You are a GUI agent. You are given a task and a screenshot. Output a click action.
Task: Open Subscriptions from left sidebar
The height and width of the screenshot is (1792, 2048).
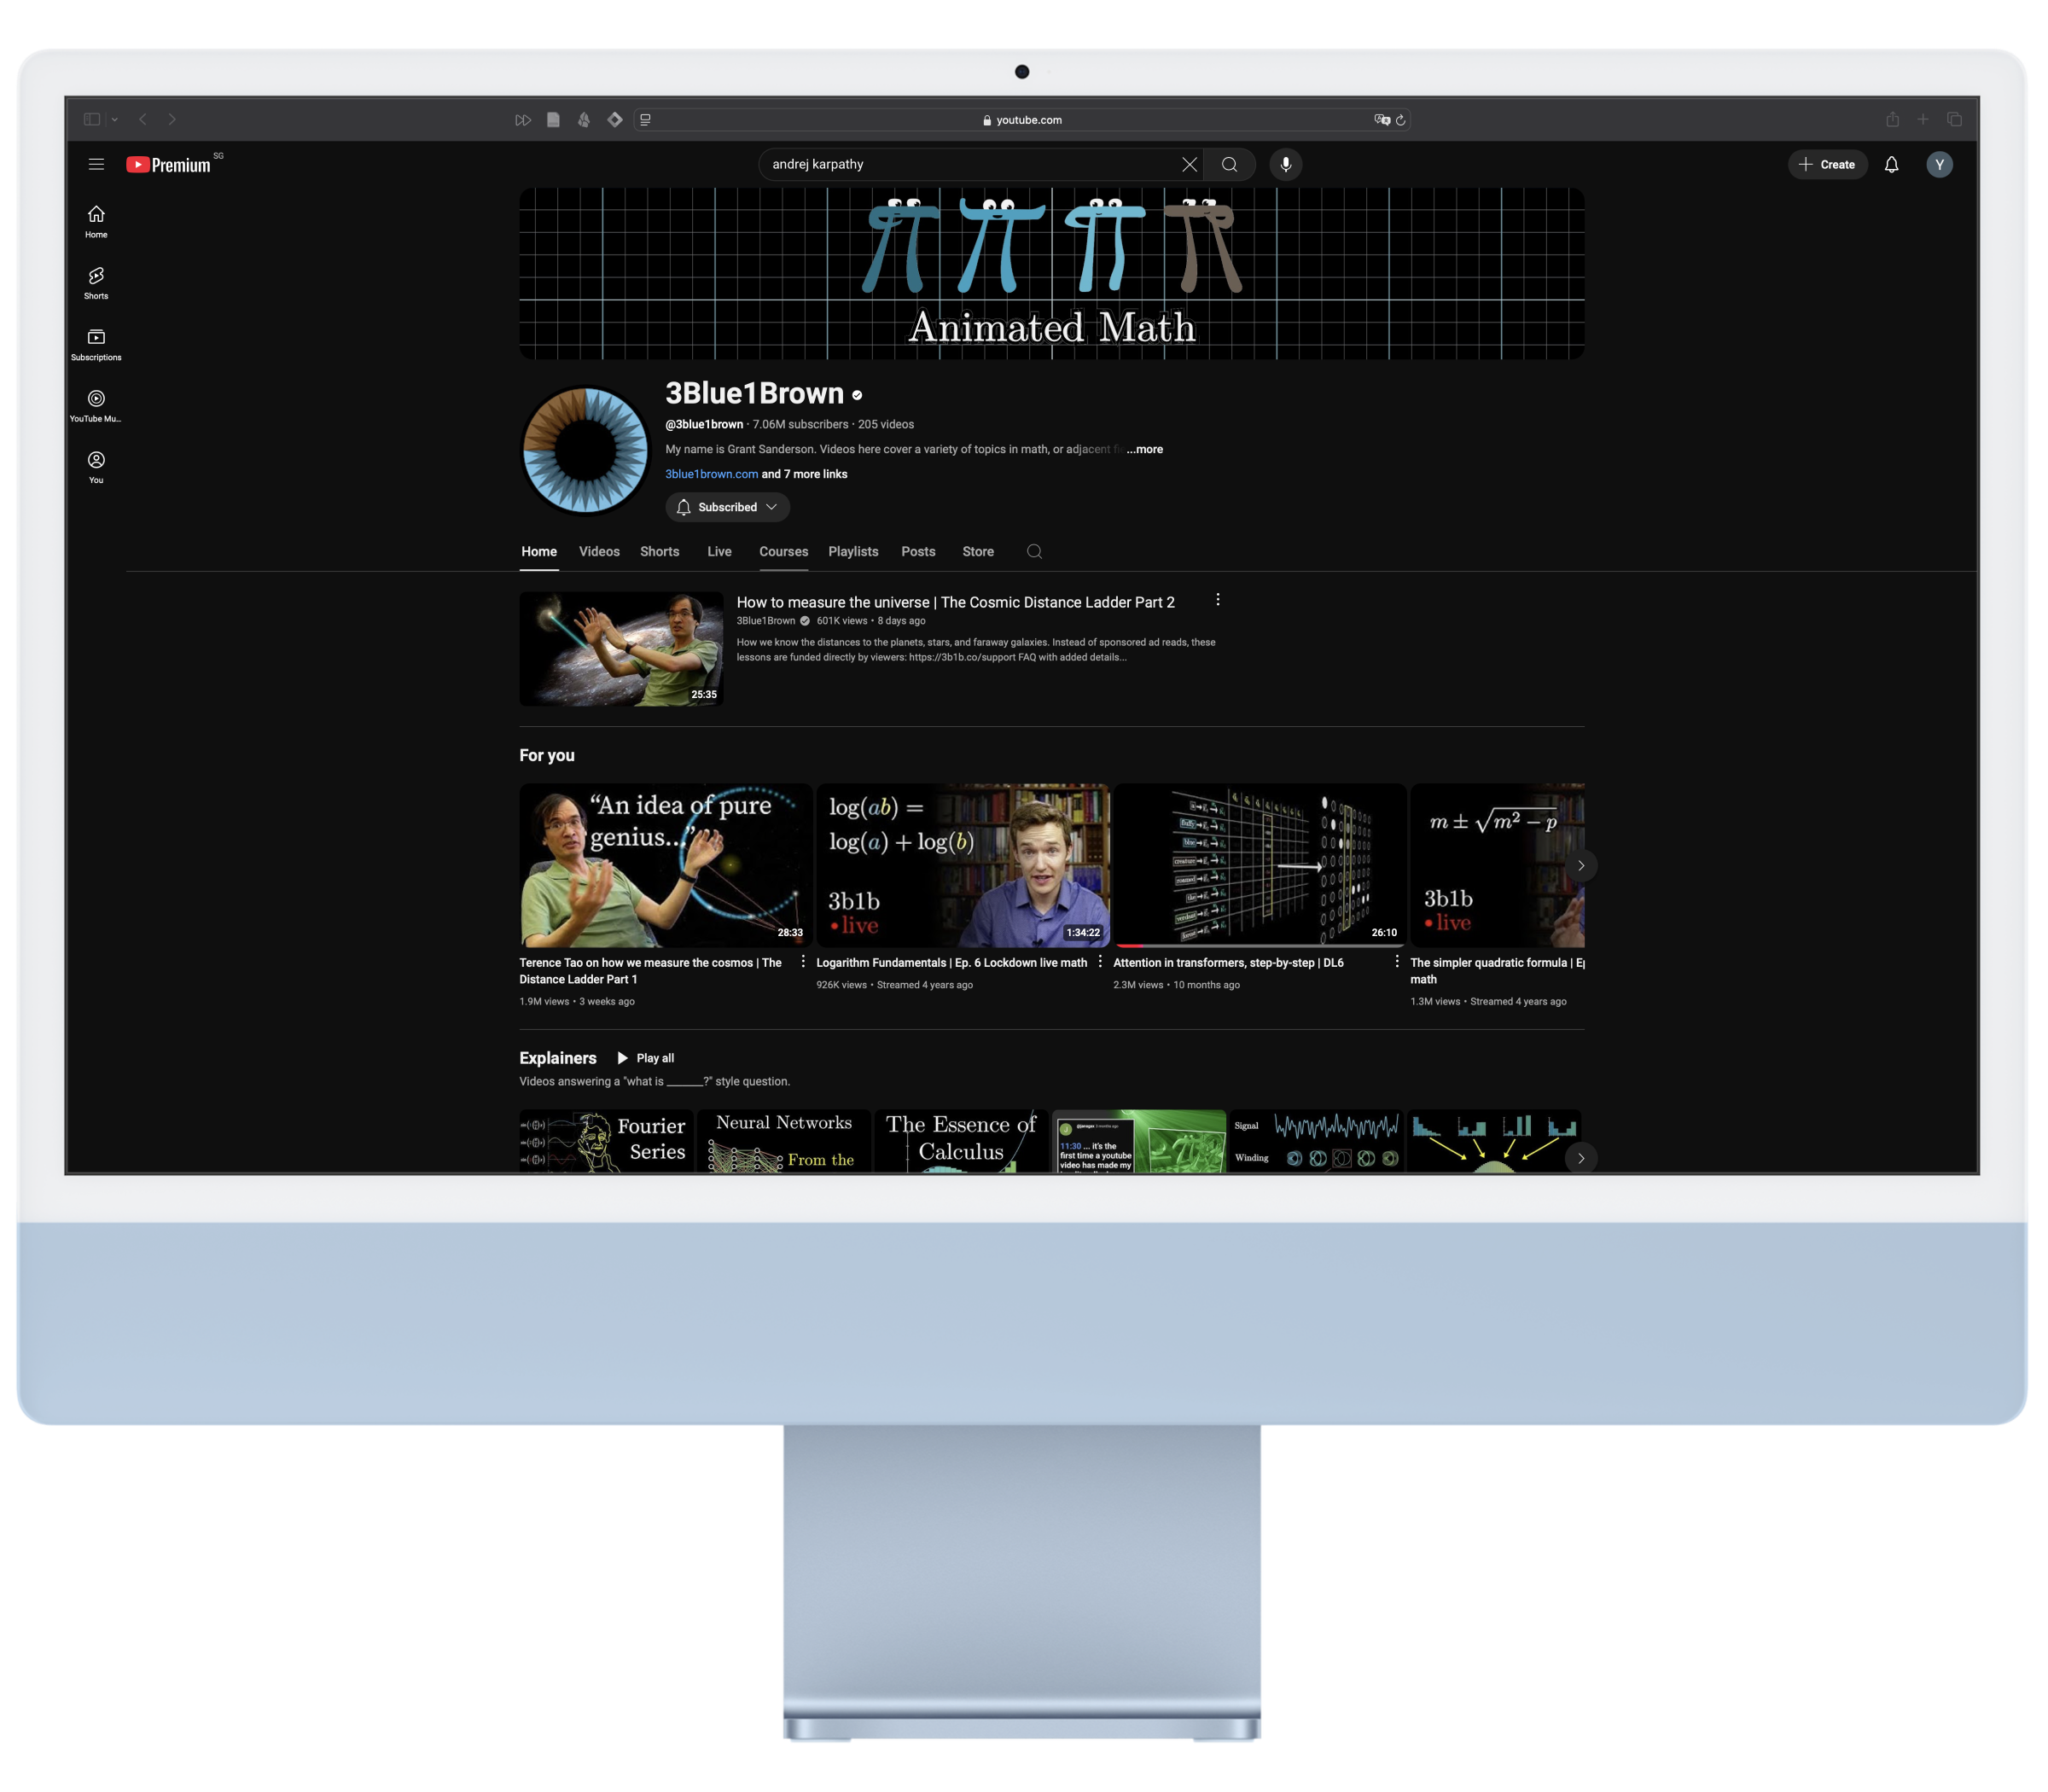click(x=96, y=343)
